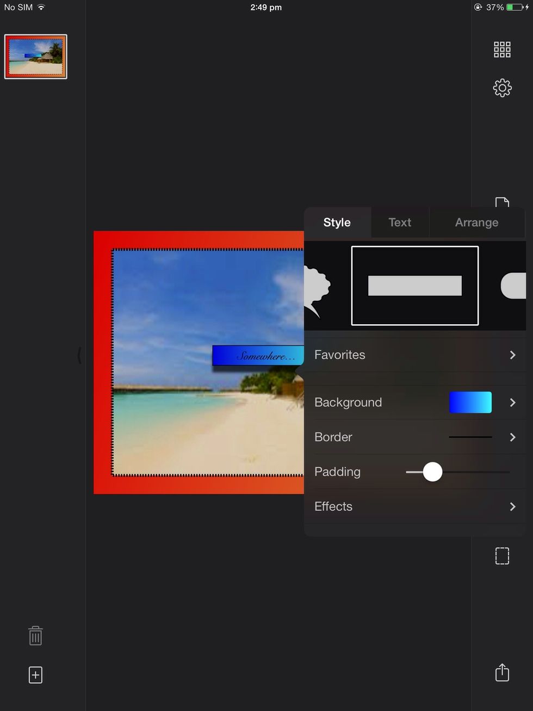Tap the page icon above the Style panel
This screenshot has width=533, height=711.
pos(502,202)
